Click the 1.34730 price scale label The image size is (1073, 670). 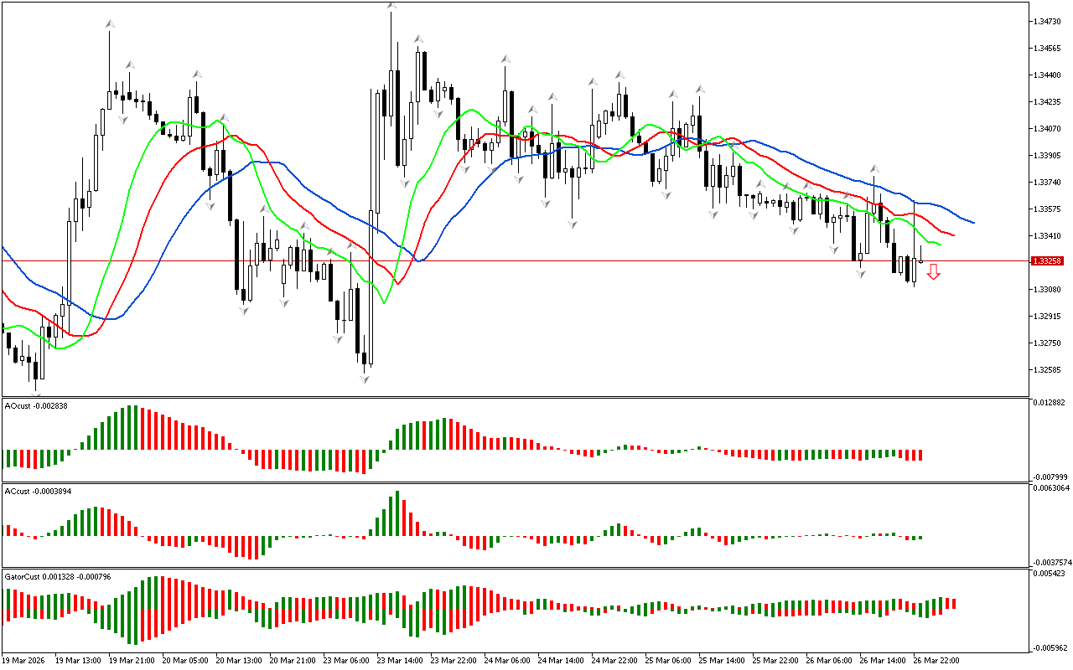[x=1048, y=21]
